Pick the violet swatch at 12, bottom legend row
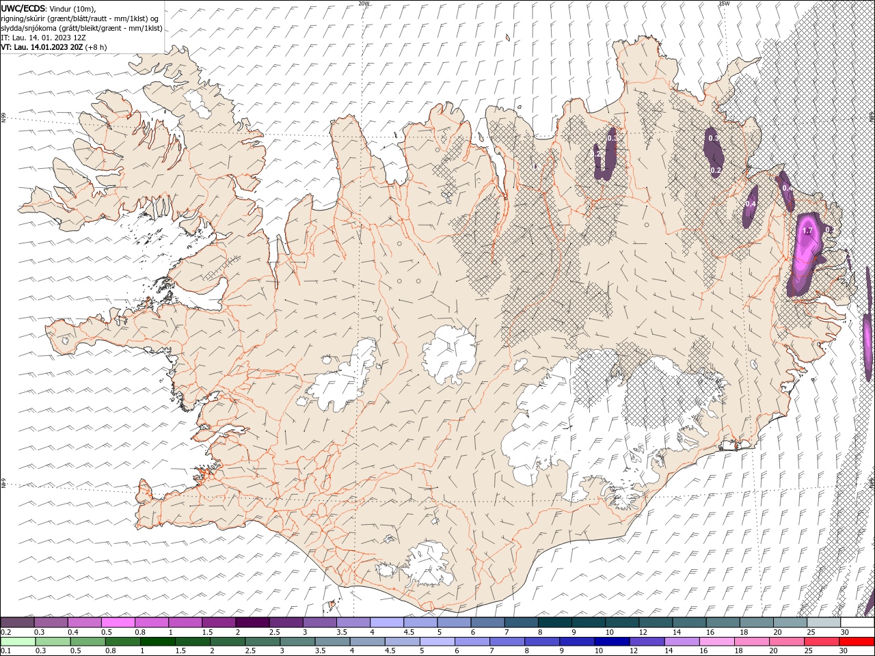Image resolution: width=875 pixels, height=656 pixels. click(646, 642)
